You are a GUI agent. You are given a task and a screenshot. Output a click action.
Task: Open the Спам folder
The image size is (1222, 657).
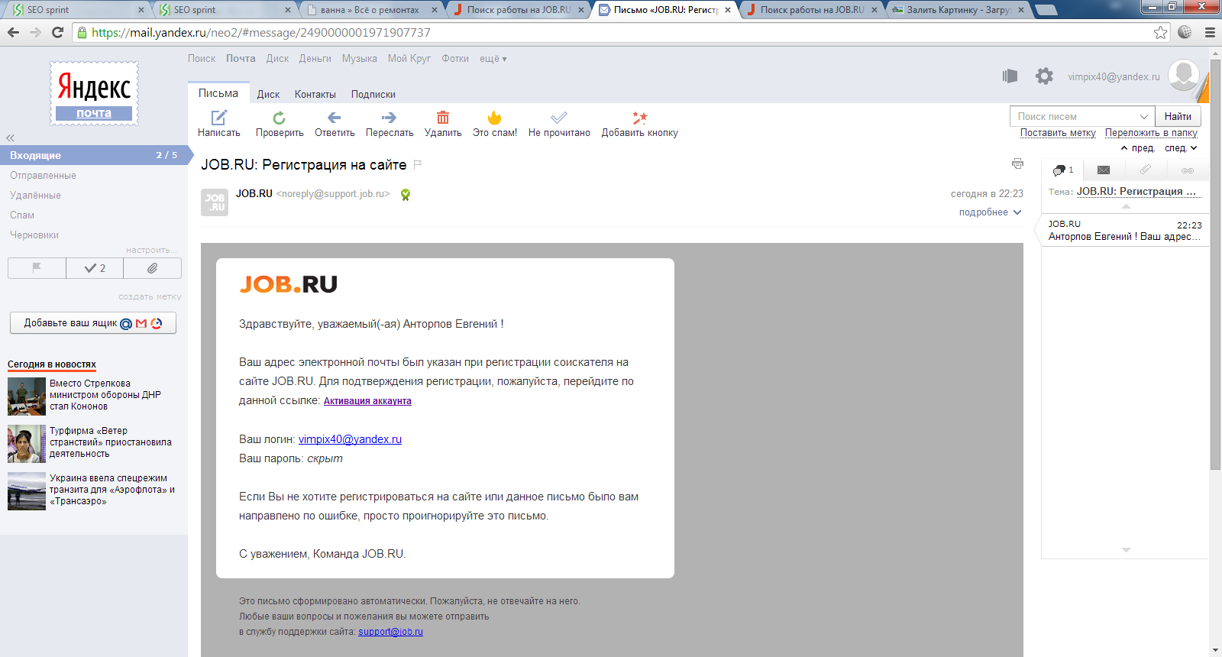pos(22,215)
